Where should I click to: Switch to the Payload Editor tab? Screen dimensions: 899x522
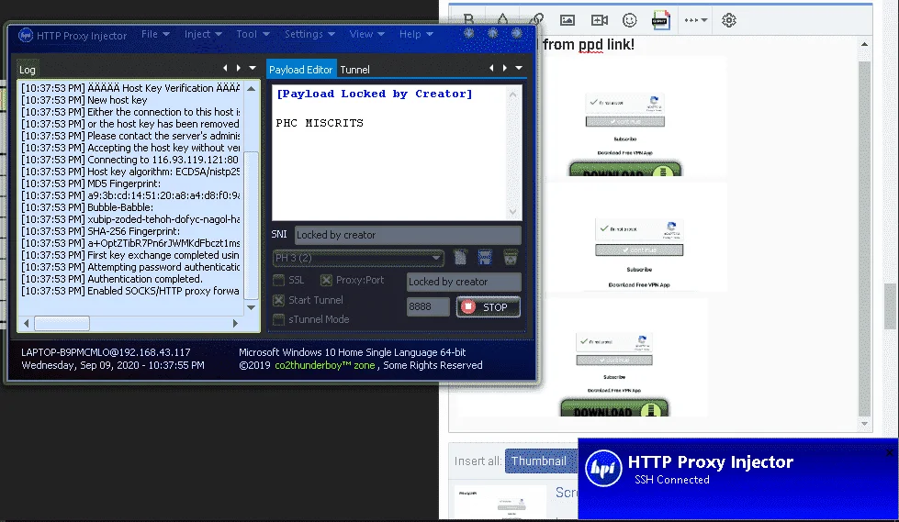tap(301, 70)
